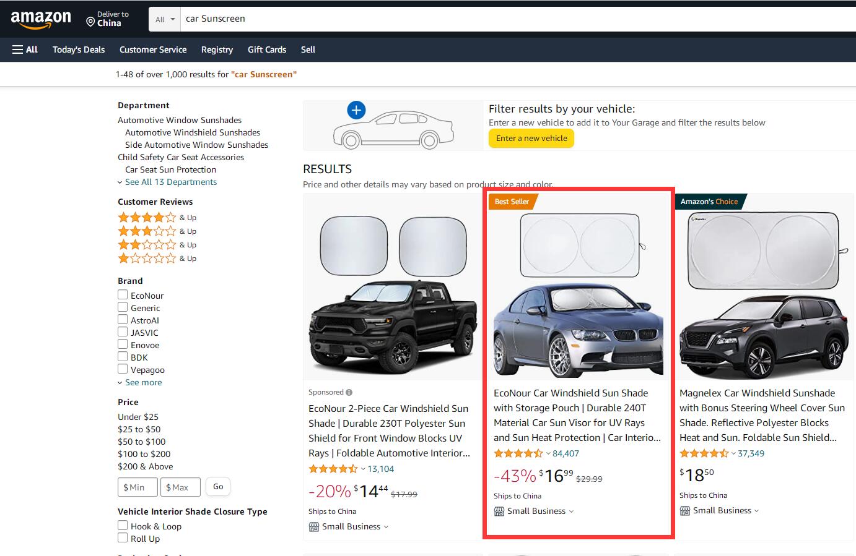
Task: Expand rating breakdown for 13,104 reviews product
Action: (363, 469)
